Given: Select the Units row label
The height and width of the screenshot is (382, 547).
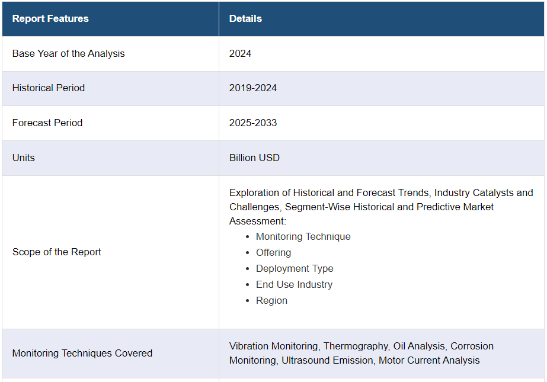Looking at the screenshot, I should point(24,158).
